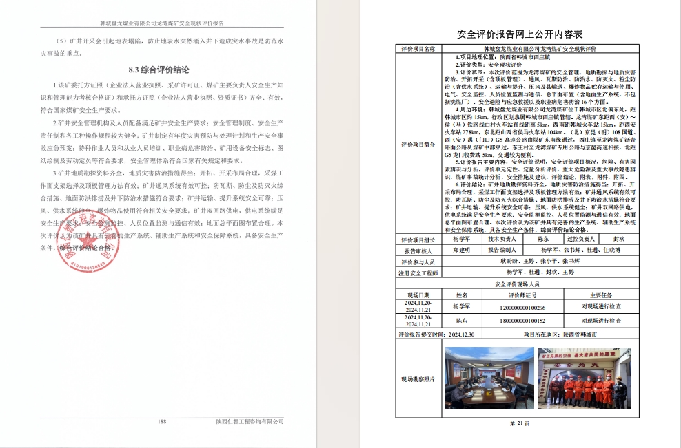Screen dimensions: 681x448
Task: Click the cell "杨学军、杜通、封欢、王婷"
Action: (540, 273)
